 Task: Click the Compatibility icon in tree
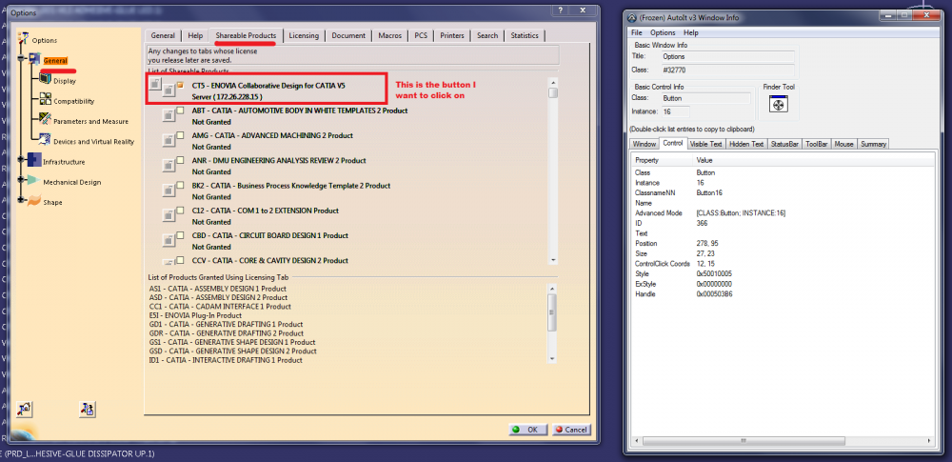pos(46,98)
